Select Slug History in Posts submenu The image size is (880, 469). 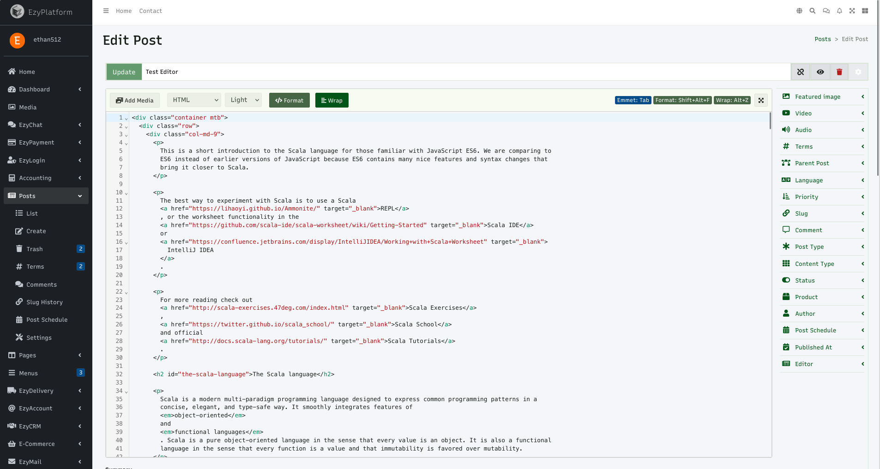44,302
